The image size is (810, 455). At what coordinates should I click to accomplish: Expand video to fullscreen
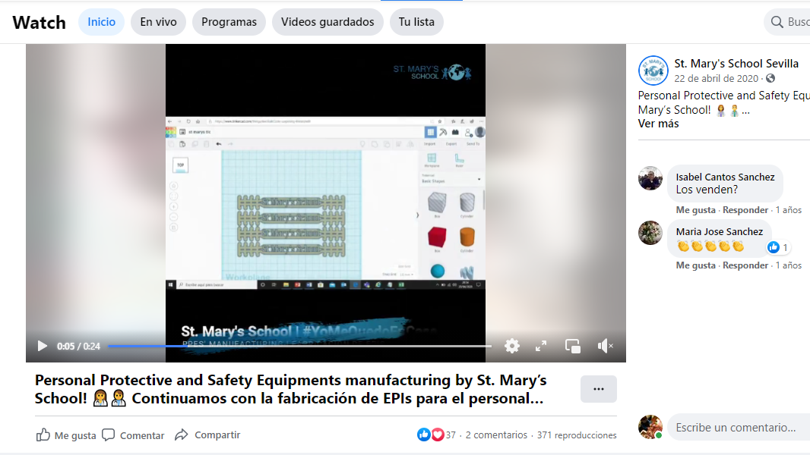541,346
